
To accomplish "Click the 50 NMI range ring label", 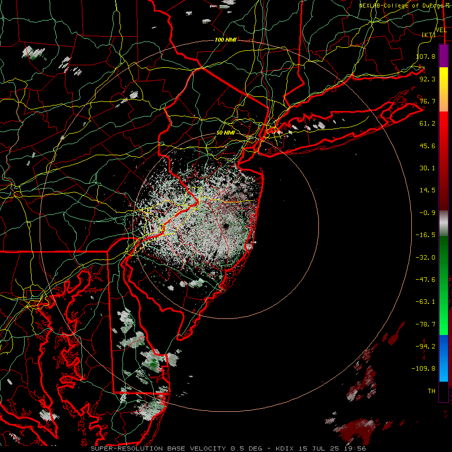I will (225, 133).
